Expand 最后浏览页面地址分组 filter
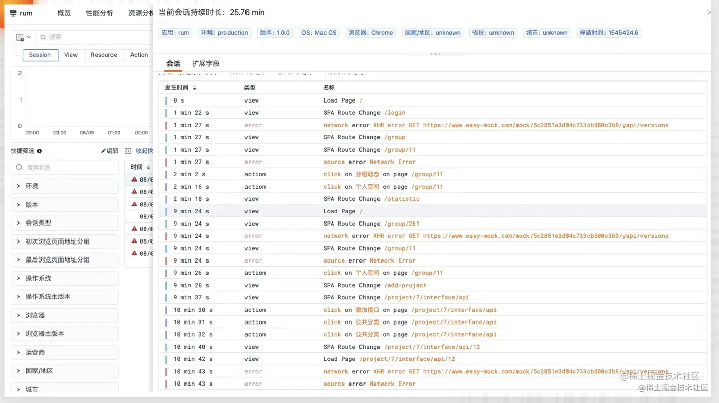This screenshot has height=403, width=719. pos(65,259)
